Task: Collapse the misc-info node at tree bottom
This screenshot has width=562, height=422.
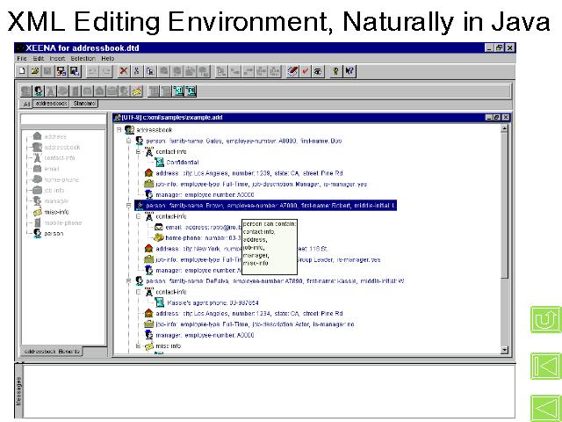Action: click(x=139, y=346)
